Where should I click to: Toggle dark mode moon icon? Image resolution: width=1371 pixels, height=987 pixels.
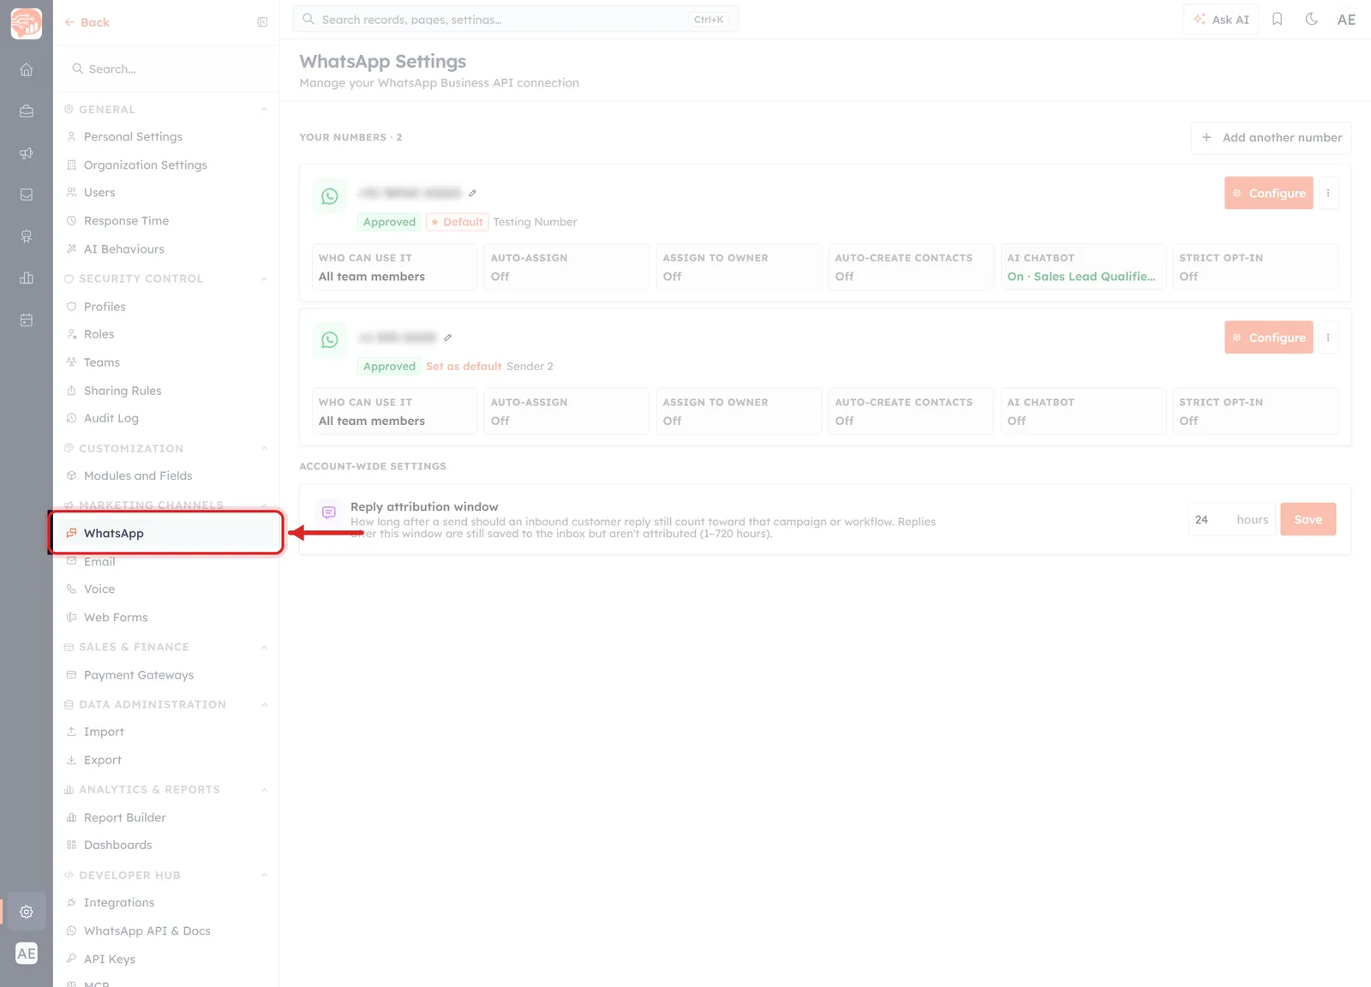click(x=1311, y=19)
